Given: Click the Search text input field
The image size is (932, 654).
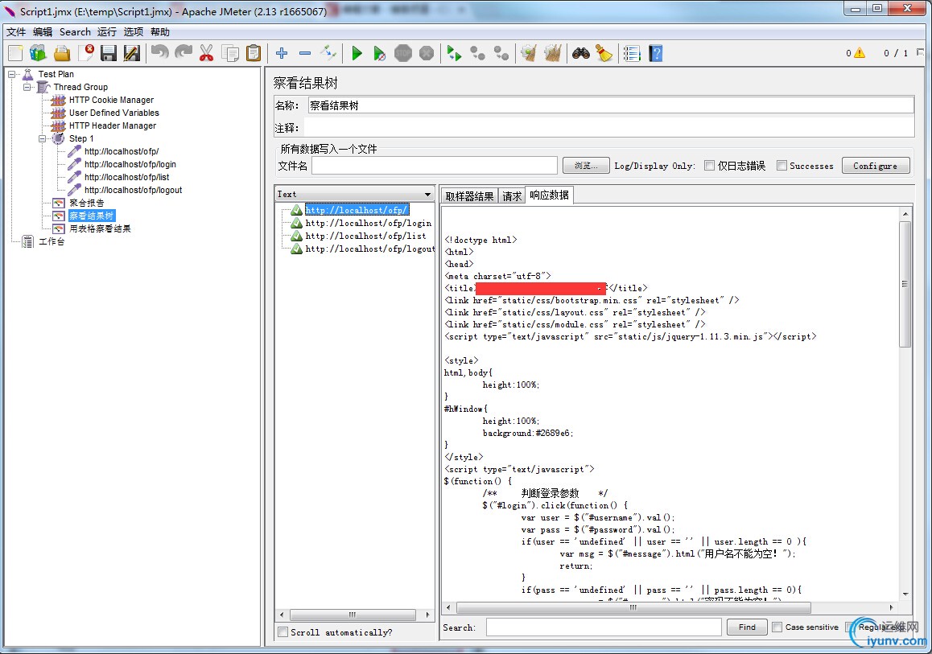Looking at the screenshot, I should click(x=604, y=627).
